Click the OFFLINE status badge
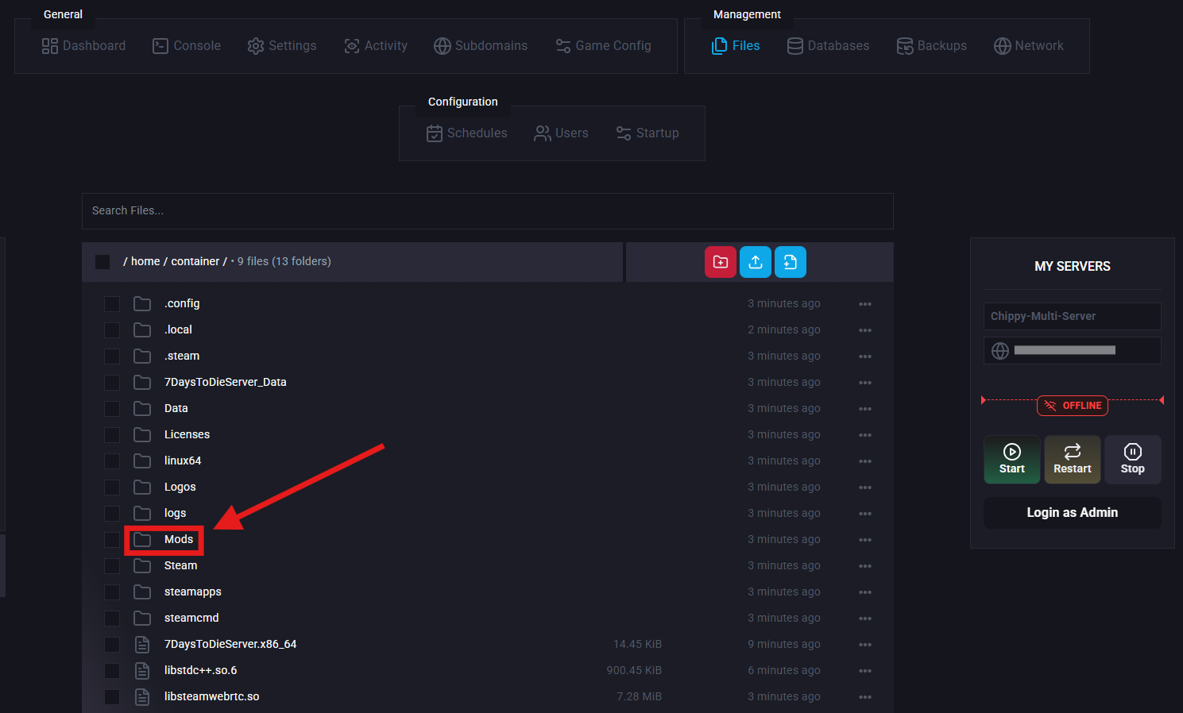The height and width of the screenshot is (713, 1183). coord(1073,406)
